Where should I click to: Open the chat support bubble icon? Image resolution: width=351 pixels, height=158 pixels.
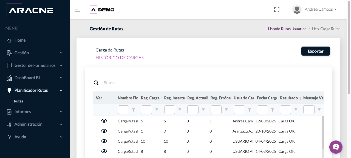point(336,147)
